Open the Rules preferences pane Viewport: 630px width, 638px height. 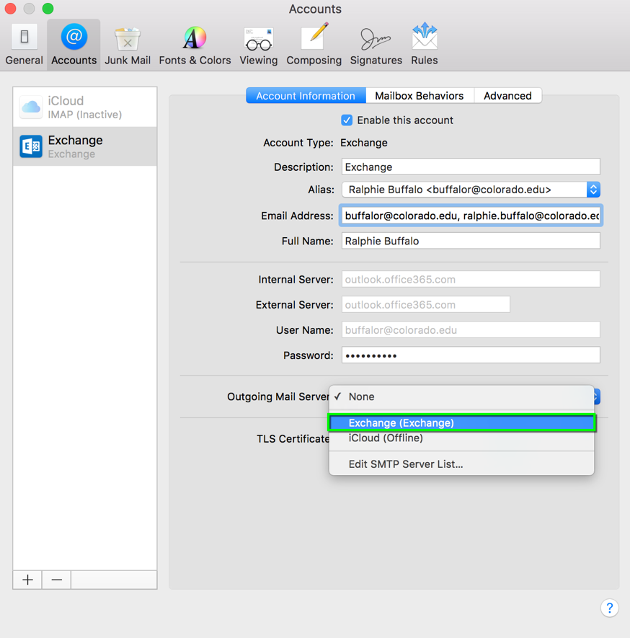click(x=424, y=45)
